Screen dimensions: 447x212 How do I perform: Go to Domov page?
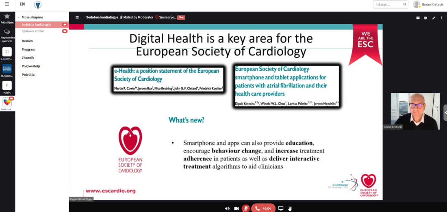tap(27, 41)
